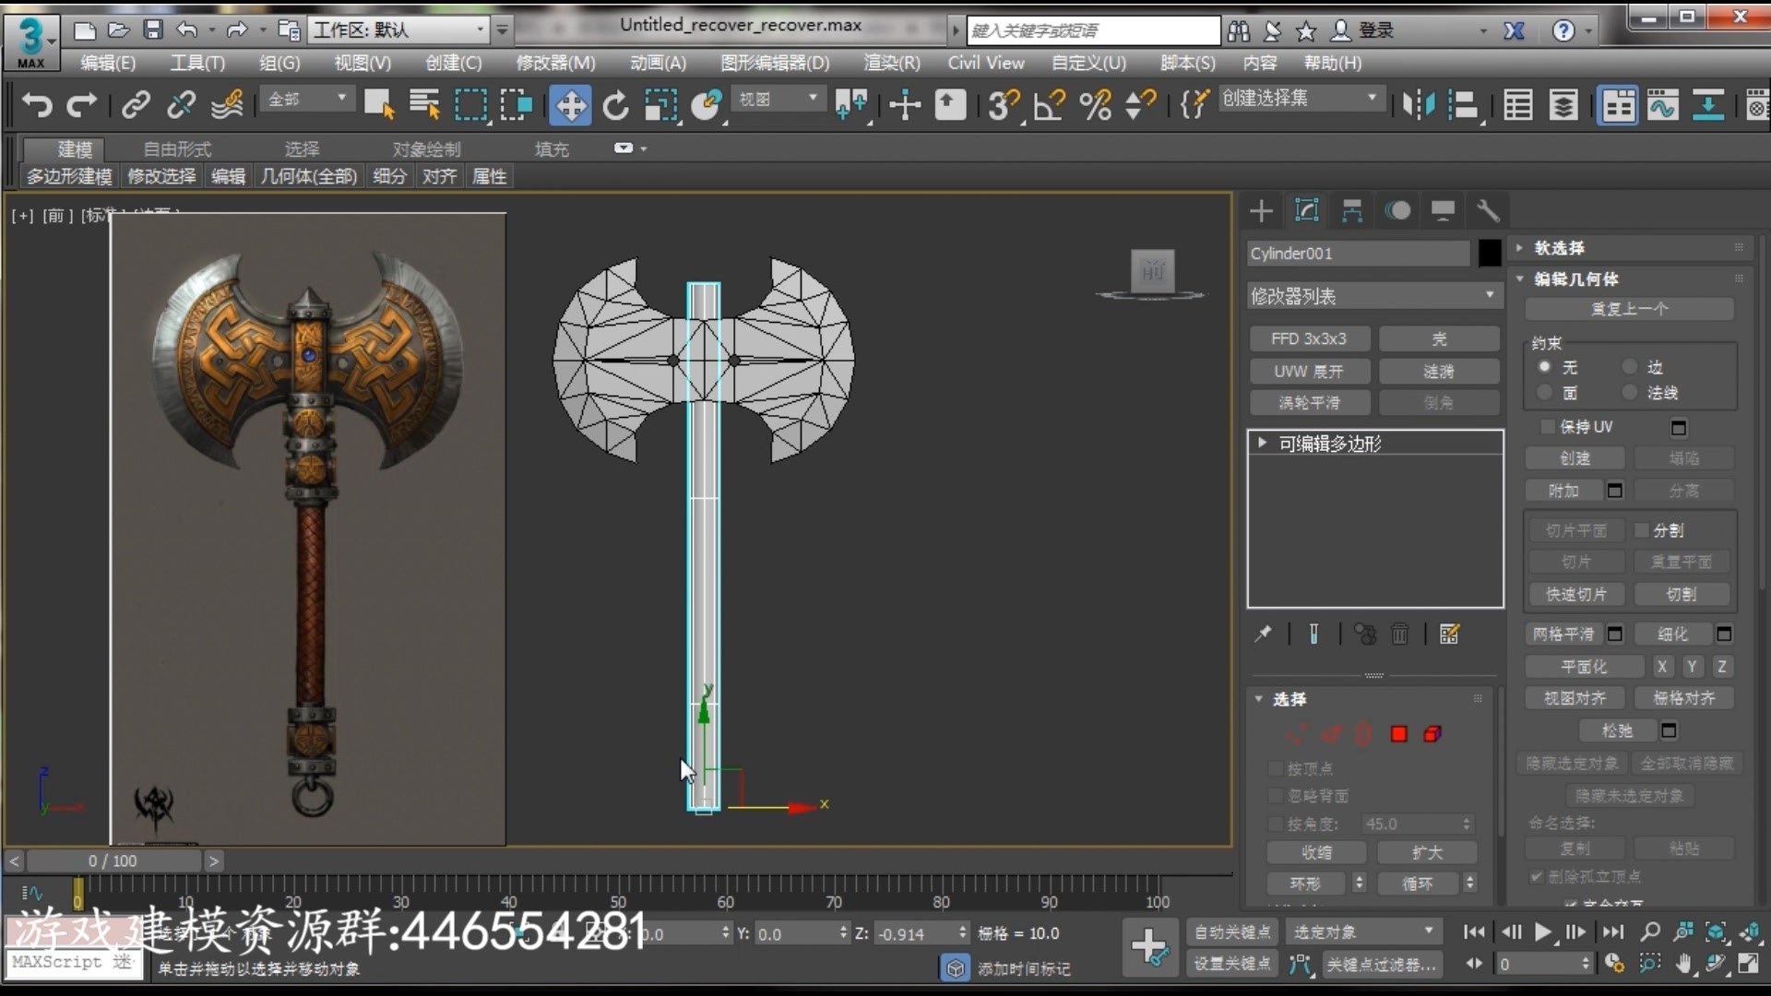The image size is (1771, 996).
Task: Click Configure Modifier Sets icon
Action: (1449, 634)
